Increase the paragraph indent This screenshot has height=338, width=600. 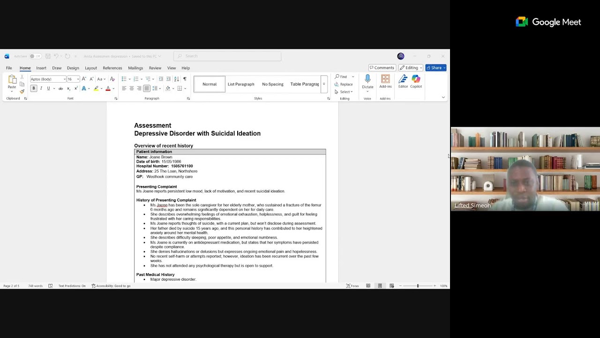[169, 79]
